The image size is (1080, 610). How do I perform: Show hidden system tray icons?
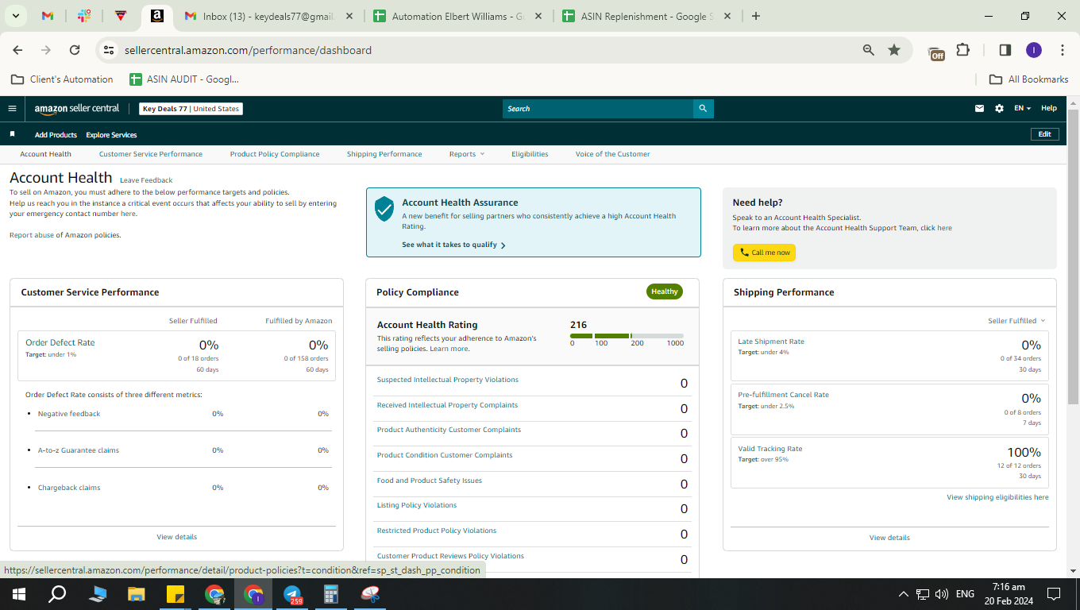click(903, 594)
